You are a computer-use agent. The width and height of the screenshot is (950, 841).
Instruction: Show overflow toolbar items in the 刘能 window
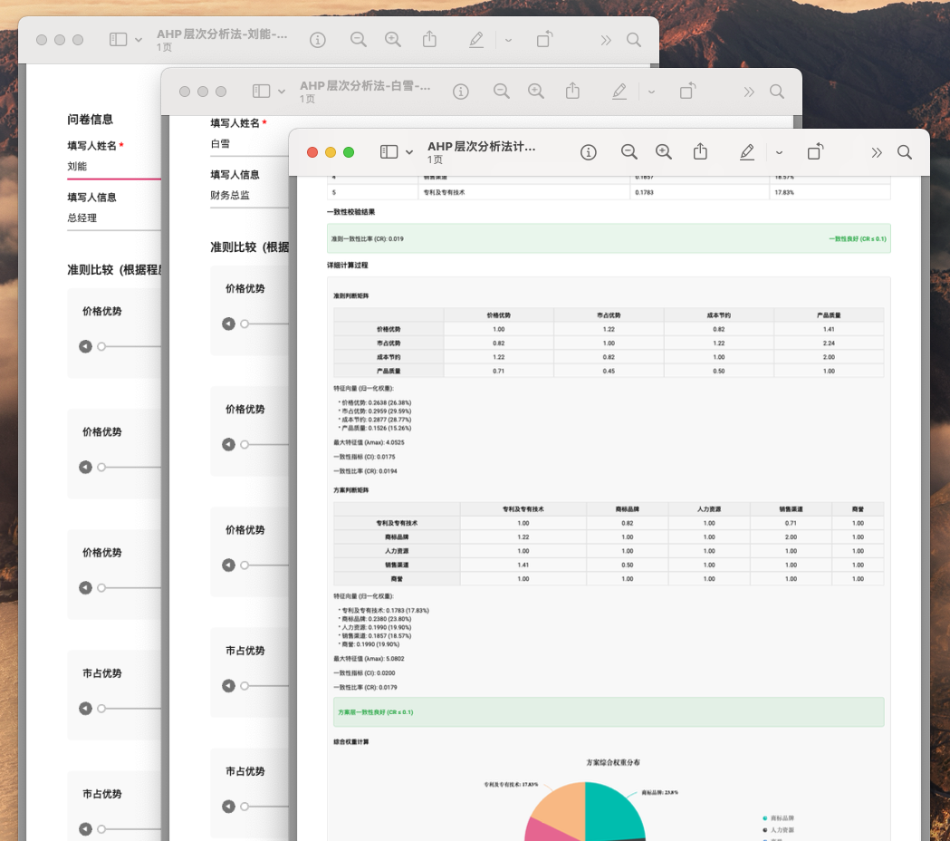click(x=606, y=40)
